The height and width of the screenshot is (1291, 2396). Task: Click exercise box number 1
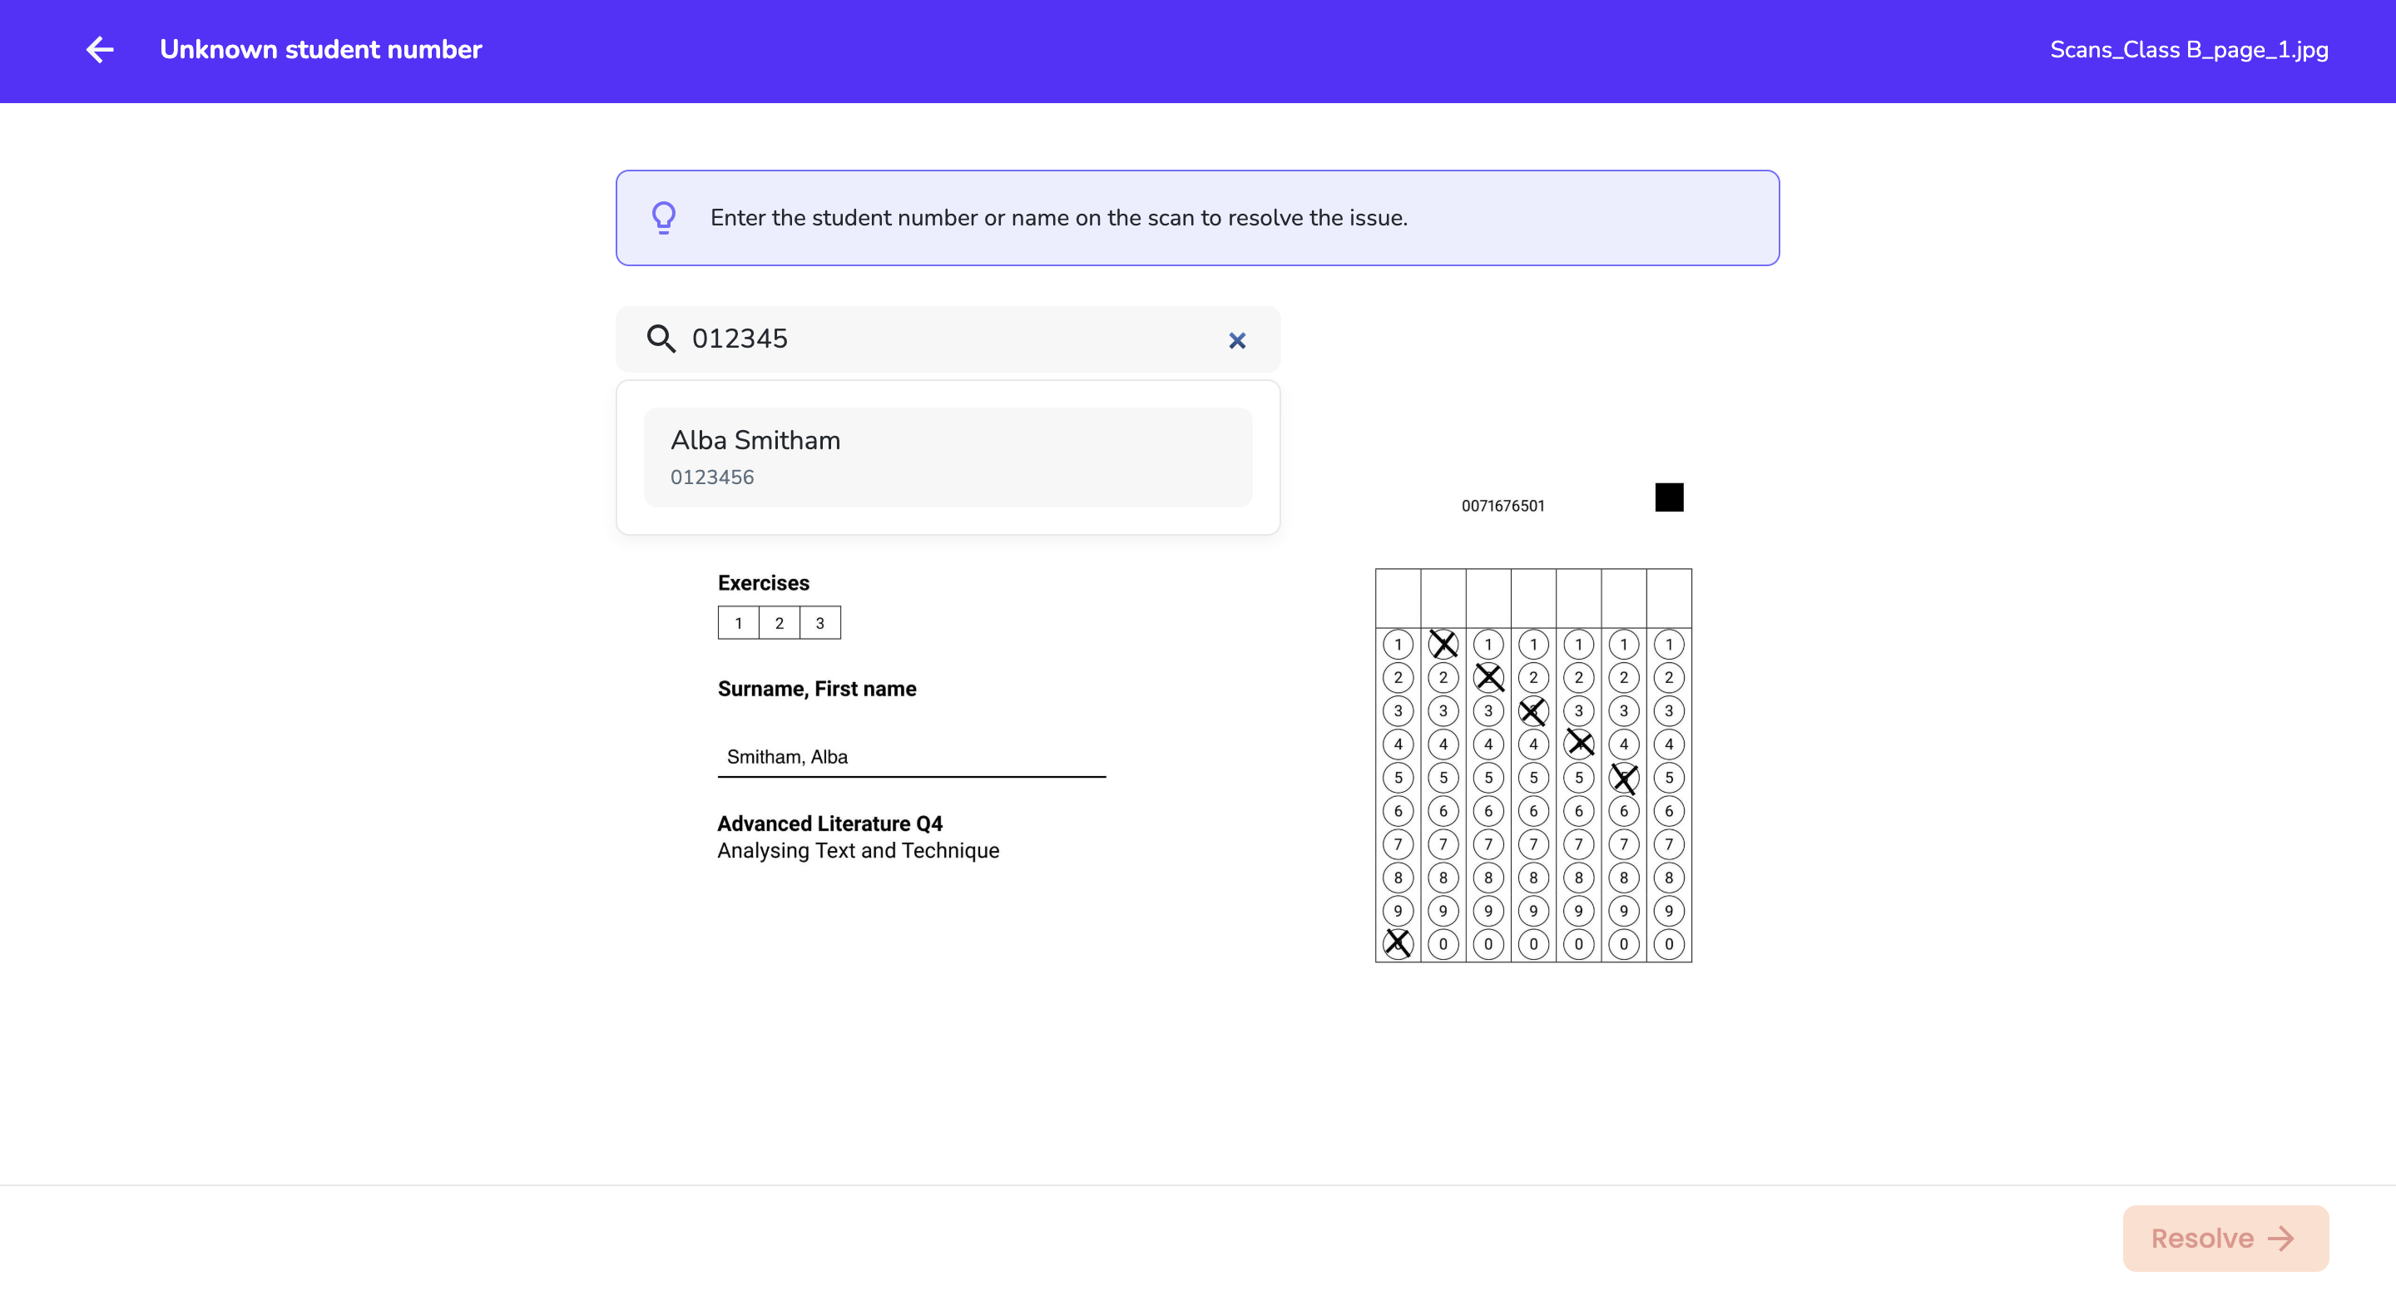738,622
